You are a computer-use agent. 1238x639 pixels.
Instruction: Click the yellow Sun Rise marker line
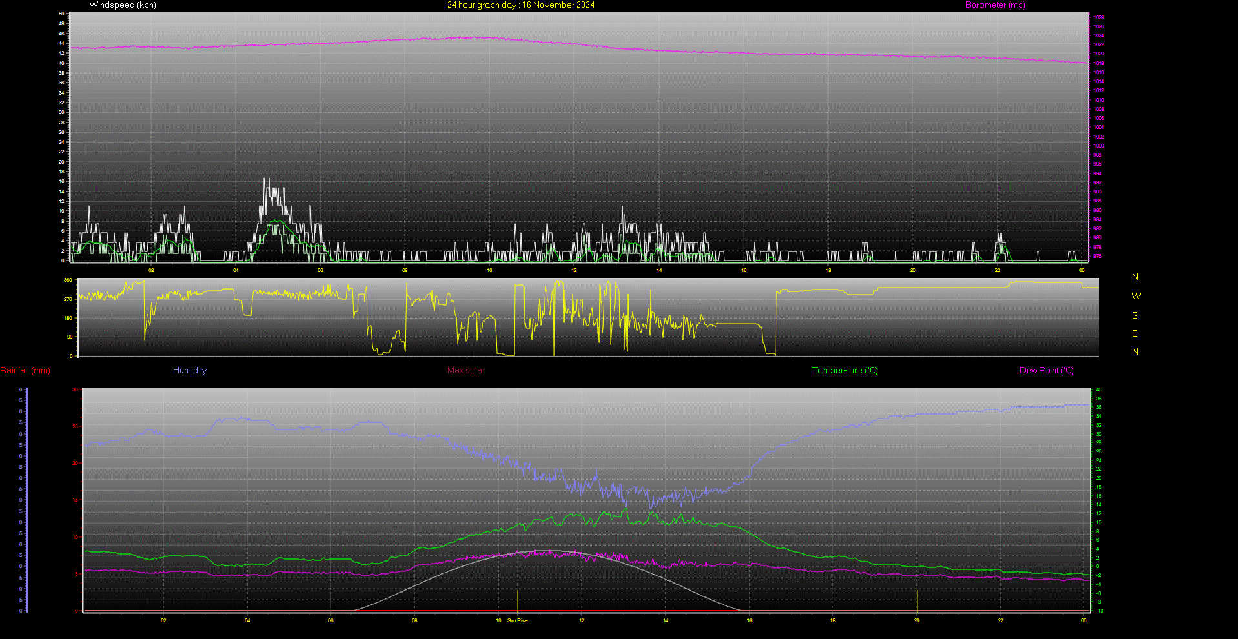click(518, 600)
